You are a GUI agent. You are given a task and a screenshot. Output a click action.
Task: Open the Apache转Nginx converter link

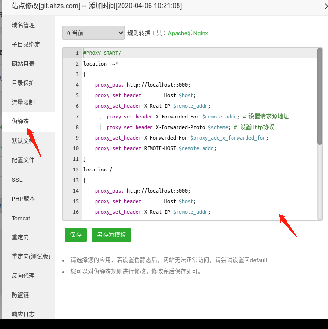[x=188, y=33]
